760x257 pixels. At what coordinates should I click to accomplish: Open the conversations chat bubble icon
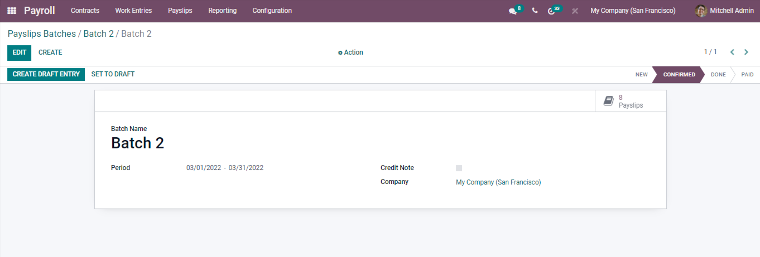[513, 11]
